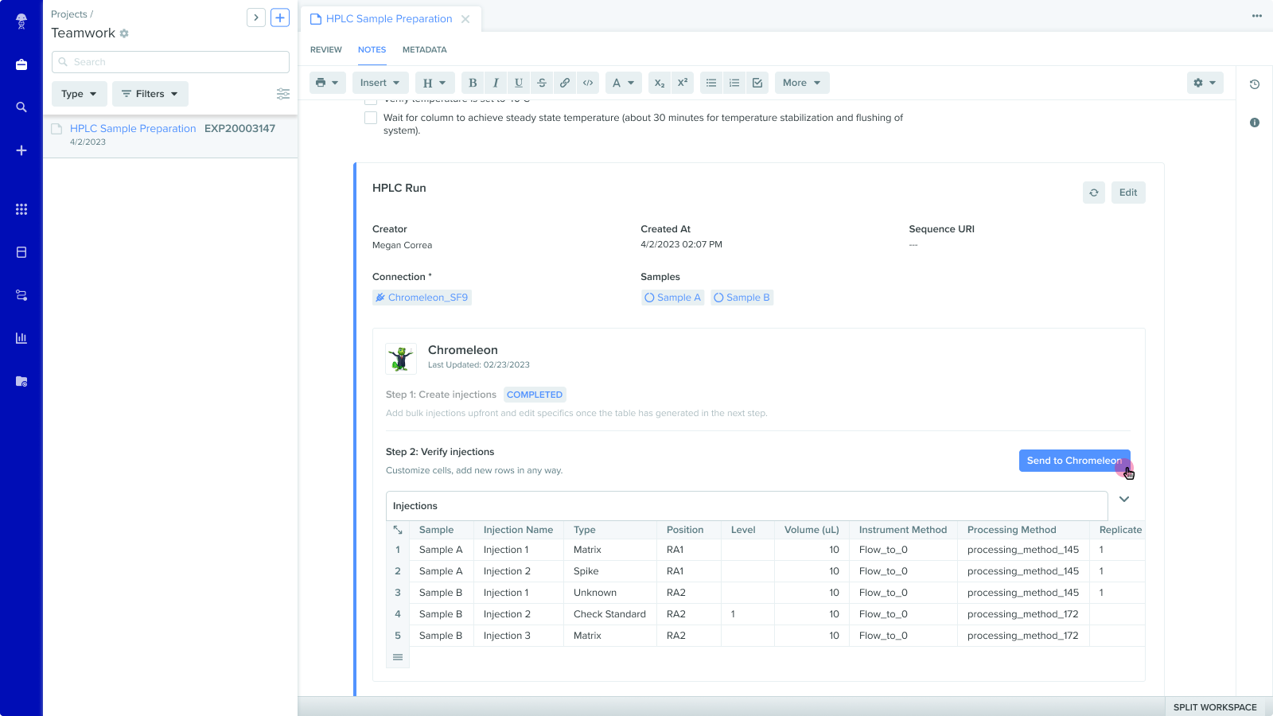Toggle italic formatting in the editor toolbar
The image size is (1273, 716).
[496, 83]
